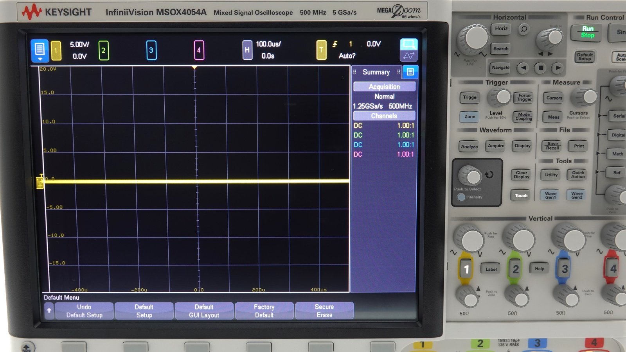Hit the navigate forward arrow key

558,68
